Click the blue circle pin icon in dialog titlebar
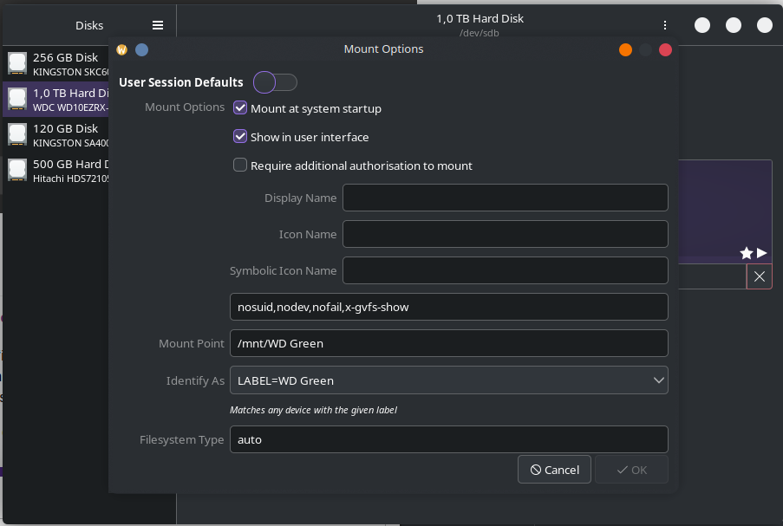The image size is (783, 526). coord(141,49)
